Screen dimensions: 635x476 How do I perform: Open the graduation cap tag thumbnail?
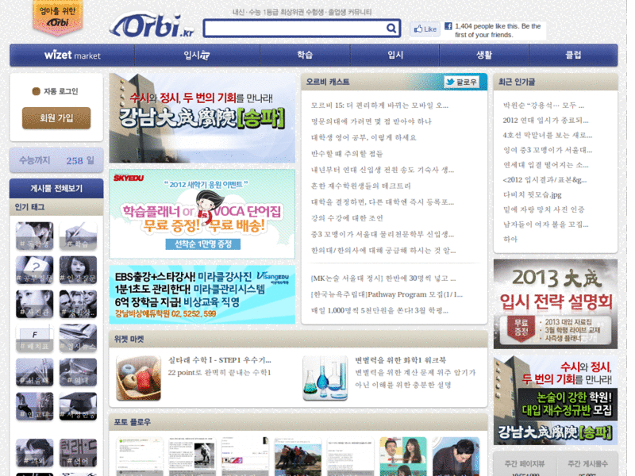(78, 406)
